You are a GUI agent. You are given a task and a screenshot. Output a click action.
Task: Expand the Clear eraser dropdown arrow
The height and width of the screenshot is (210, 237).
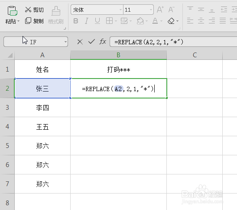178,21
